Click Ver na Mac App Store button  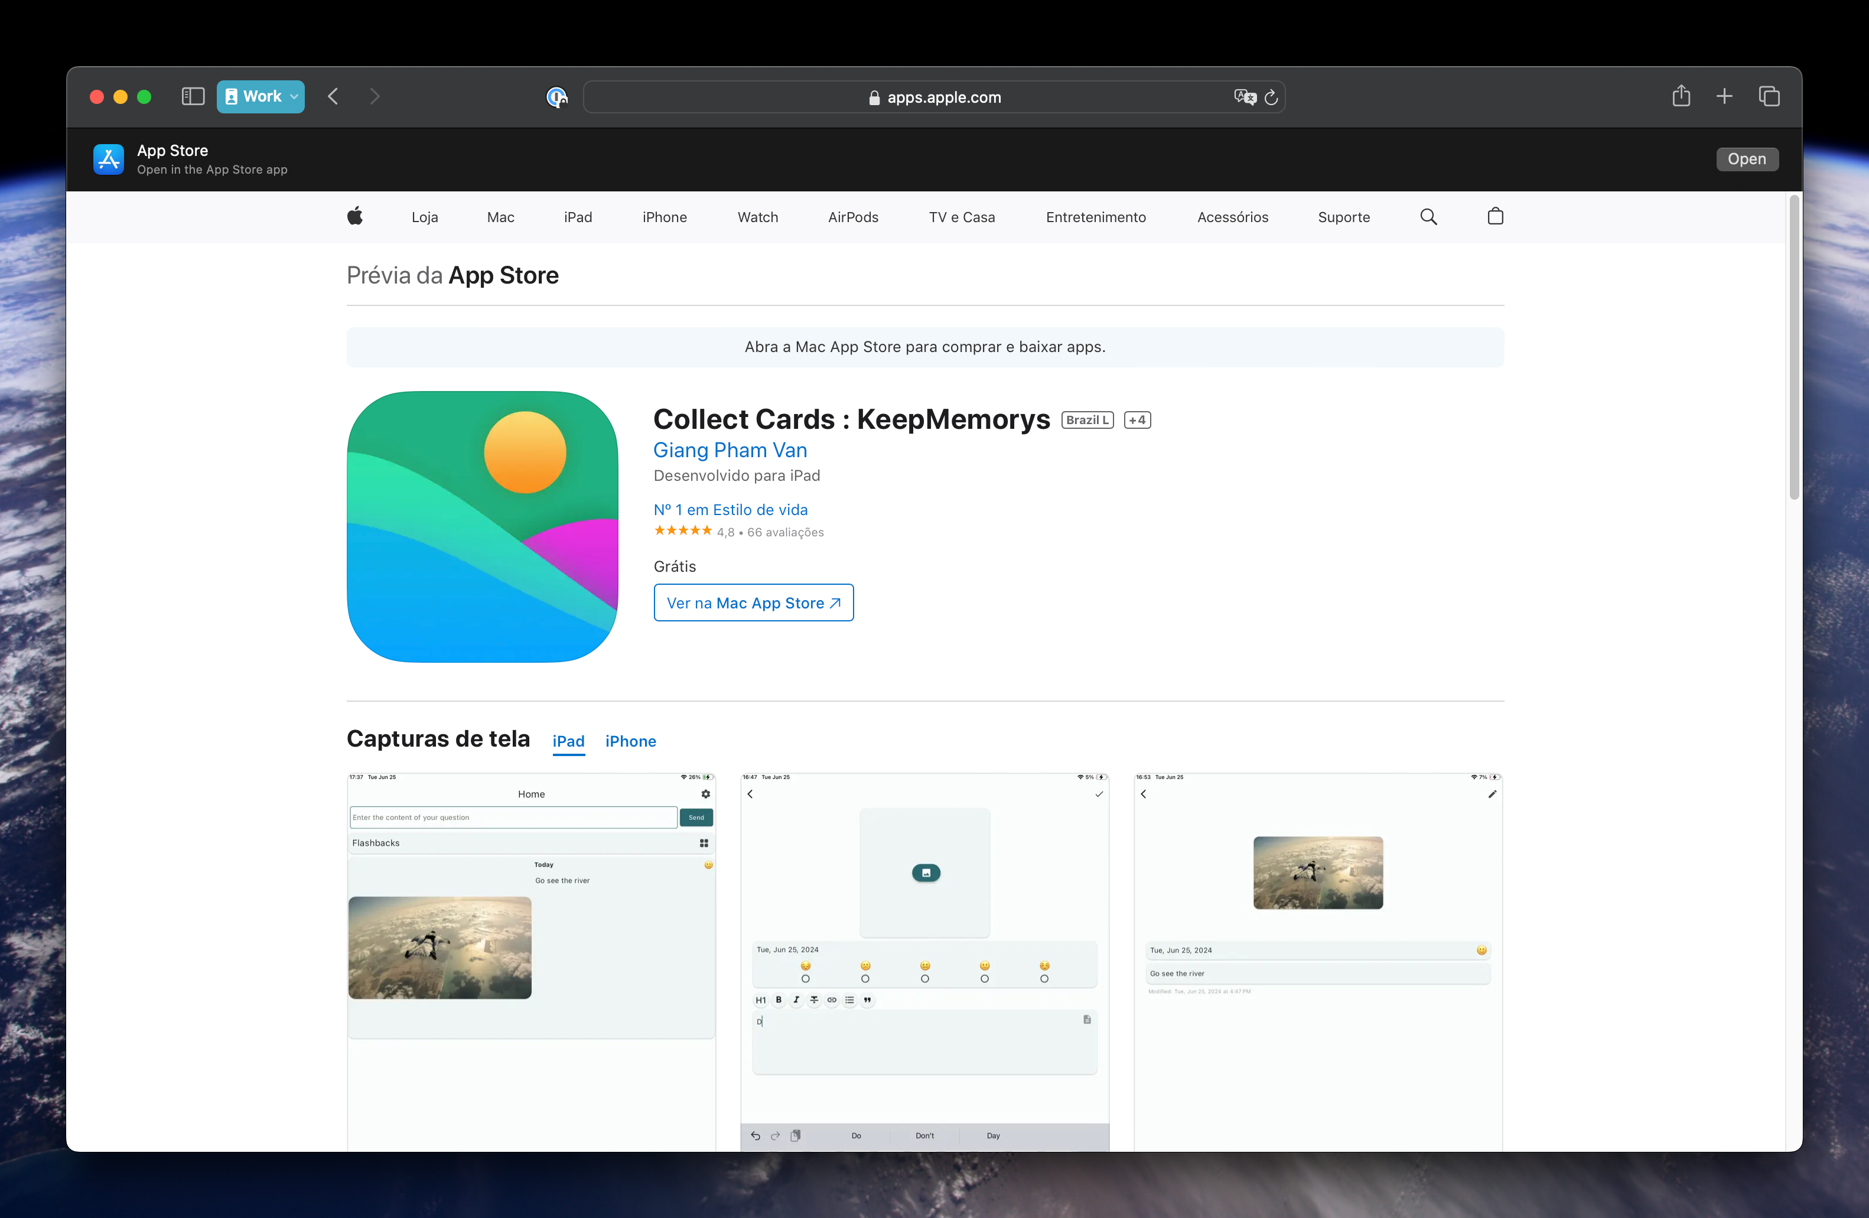point(753,603)
